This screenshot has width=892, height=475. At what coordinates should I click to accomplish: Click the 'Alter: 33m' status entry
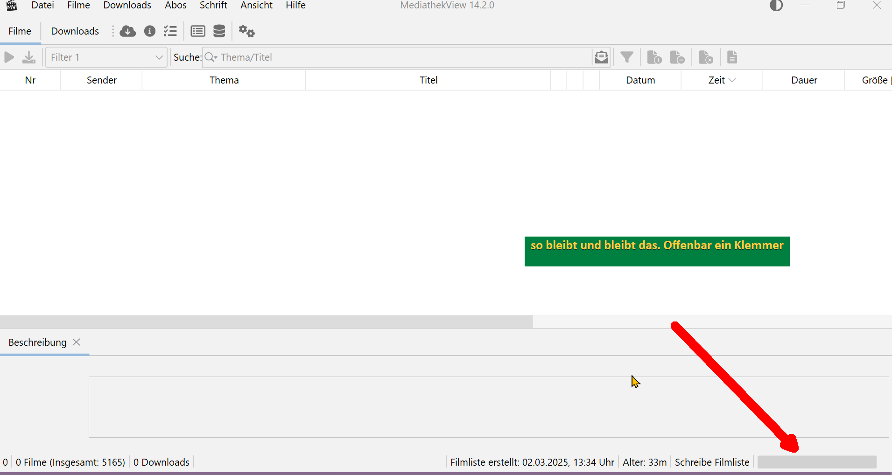(x=645, y=462)
